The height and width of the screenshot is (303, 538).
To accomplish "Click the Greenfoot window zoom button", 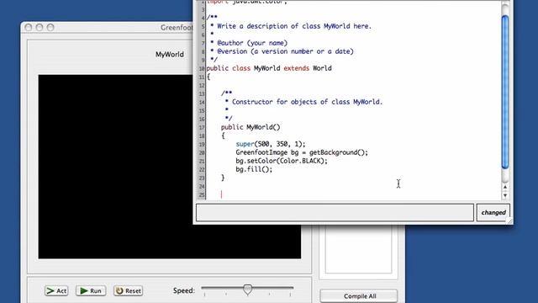I will point(50,28).
